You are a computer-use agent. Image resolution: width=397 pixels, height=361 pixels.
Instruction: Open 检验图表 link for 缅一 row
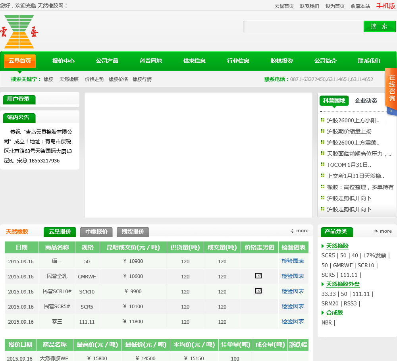coord(293,261)
